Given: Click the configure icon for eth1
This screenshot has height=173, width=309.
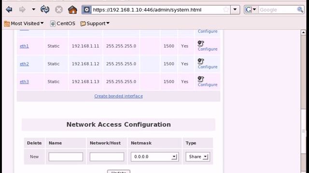Looking at the screenshot, I should (201, 44).
